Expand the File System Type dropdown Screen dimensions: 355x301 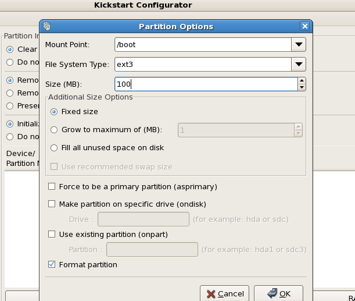pos(299,64)
